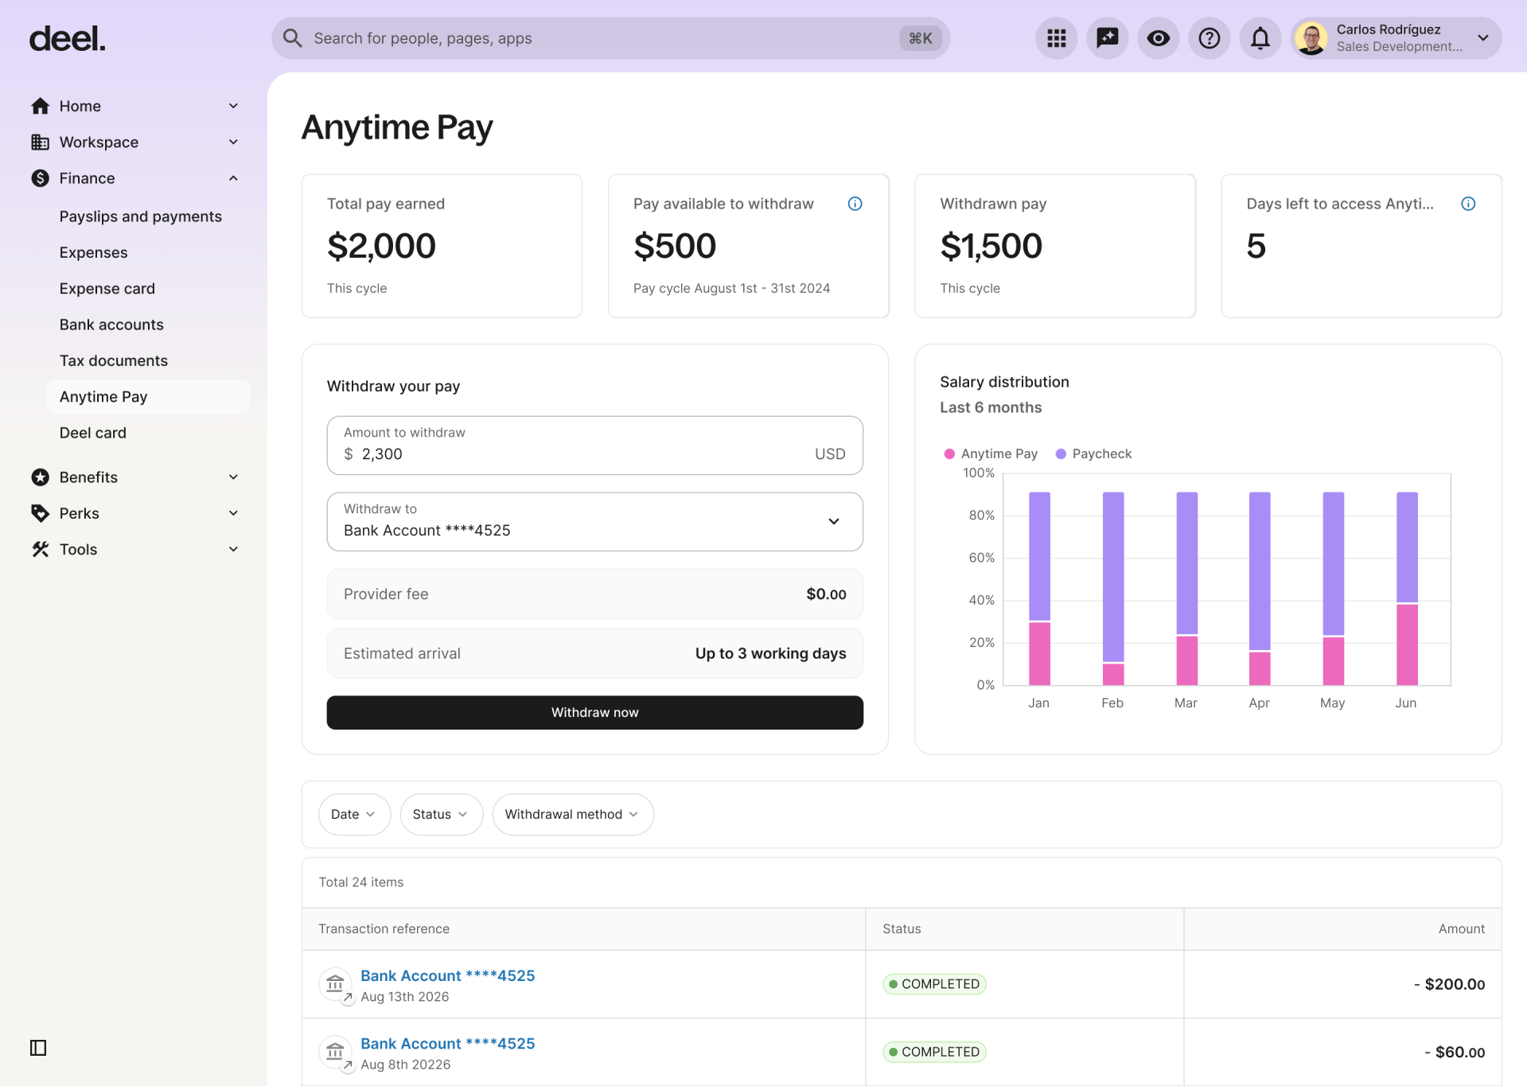This screenshot has width=1527, height=1086.
Task: Click the Withdraw now button
Action: coord(594,713)
